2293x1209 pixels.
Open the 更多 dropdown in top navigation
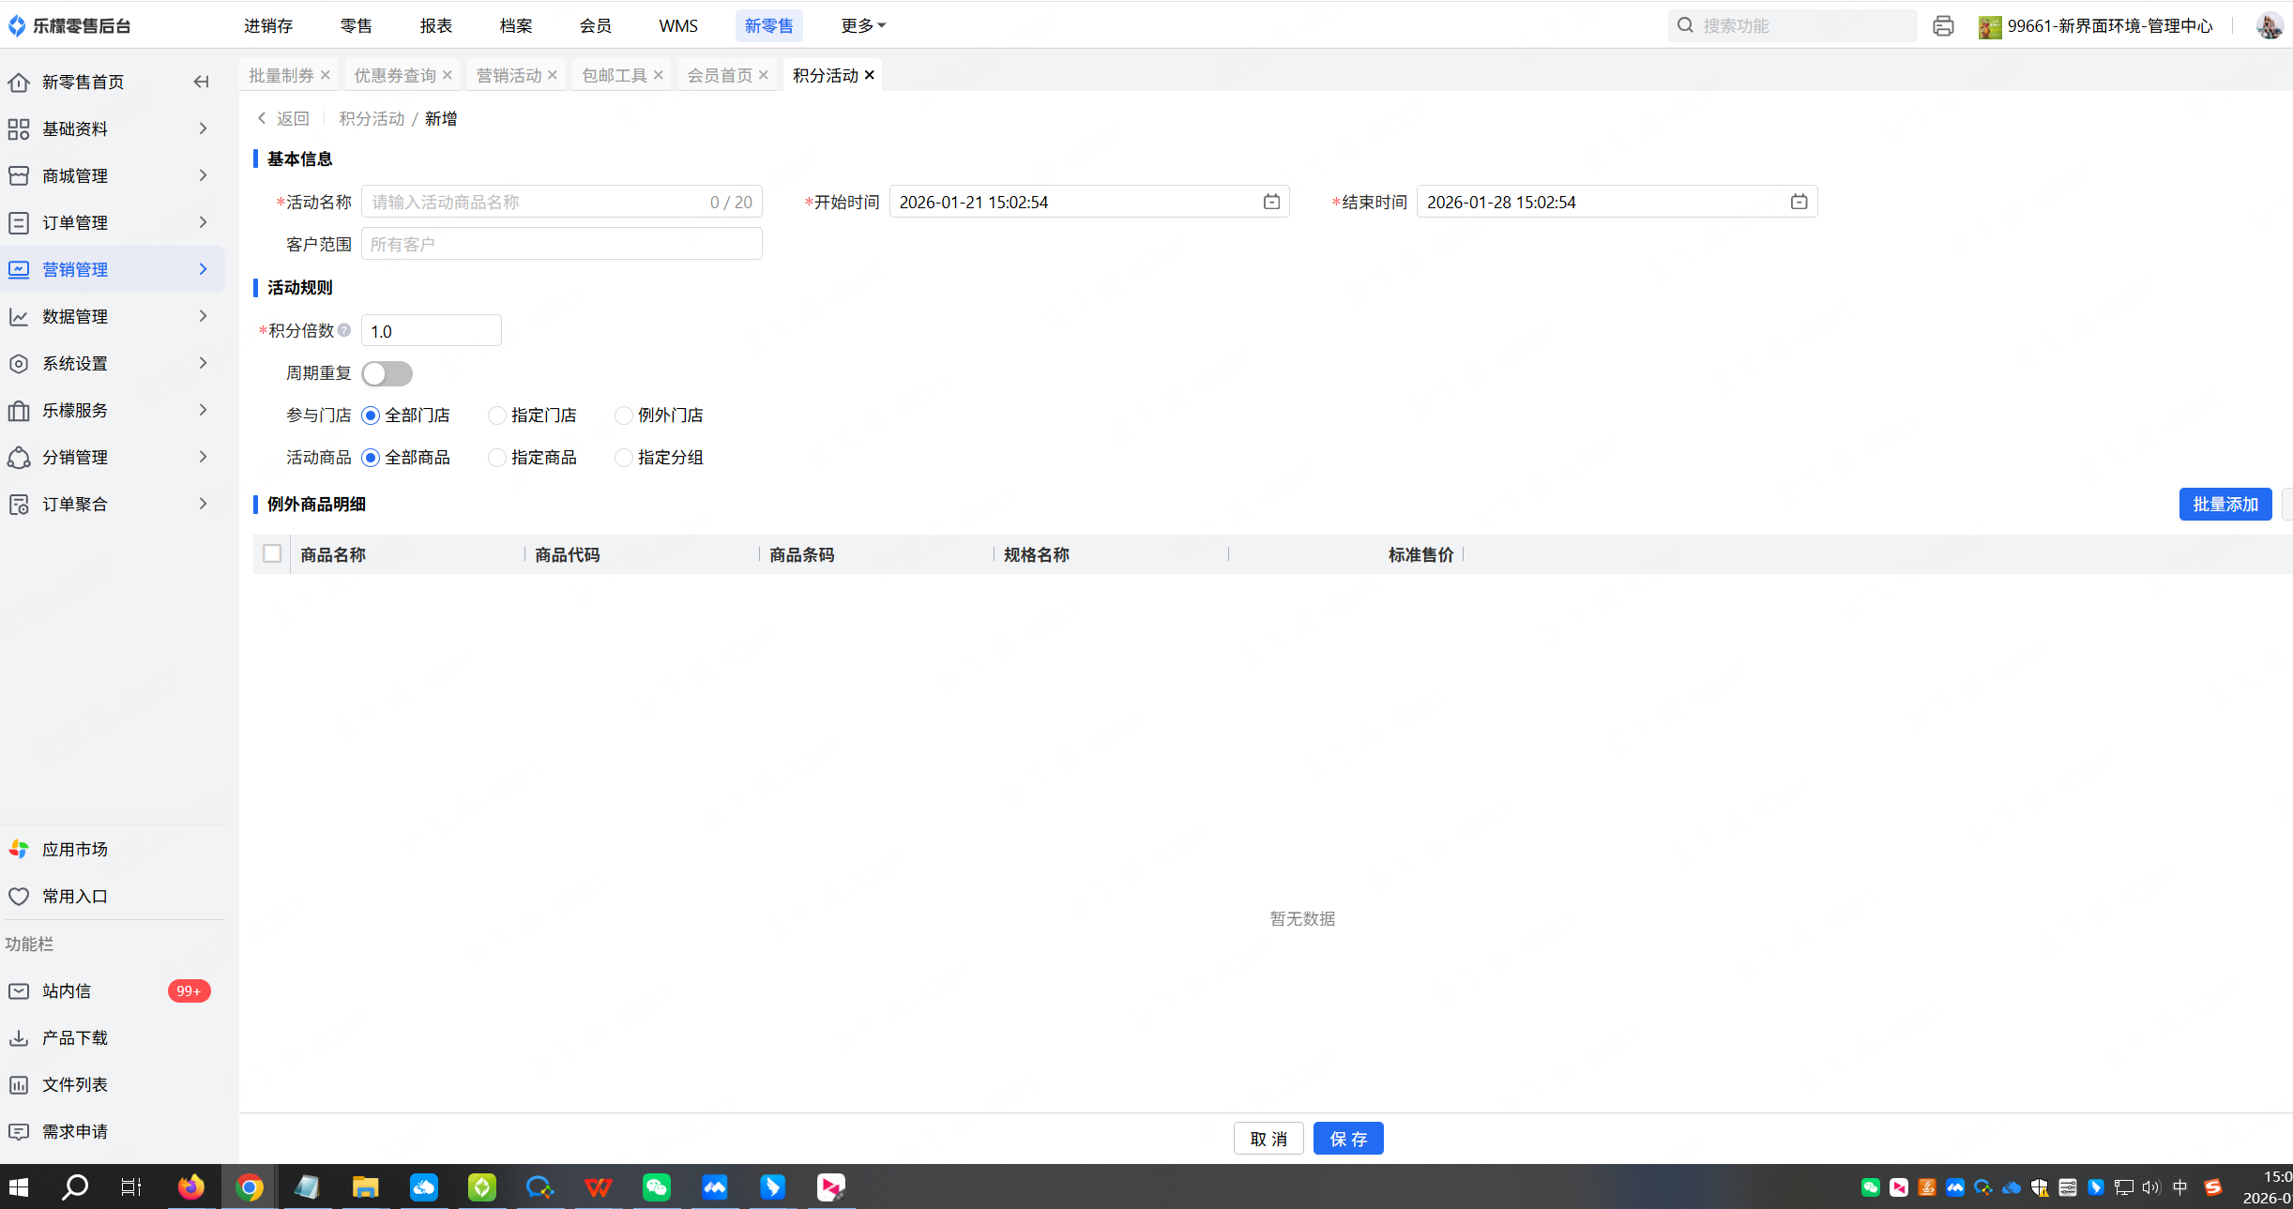[x=862, y=25]
